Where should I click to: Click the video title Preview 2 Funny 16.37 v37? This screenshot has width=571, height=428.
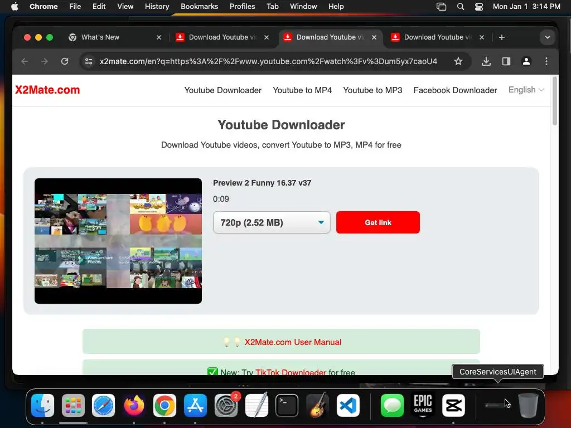(x=262, y=183)
